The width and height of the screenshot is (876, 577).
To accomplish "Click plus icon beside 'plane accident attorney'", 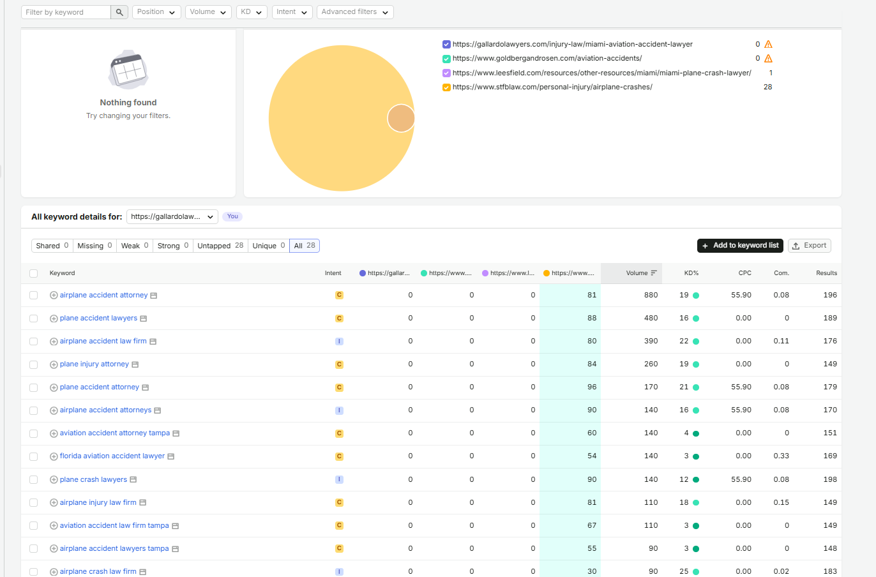I will (x=54, y=387).
